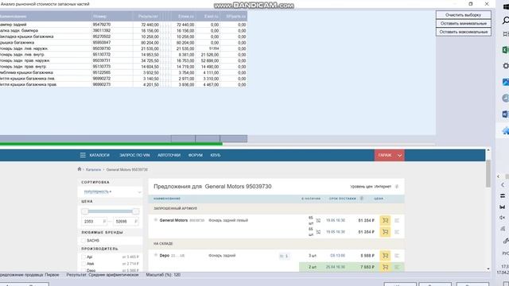The image size is (509, 286).
Task: Select the 72 440,00 result cell
Action: click(150, 25)
